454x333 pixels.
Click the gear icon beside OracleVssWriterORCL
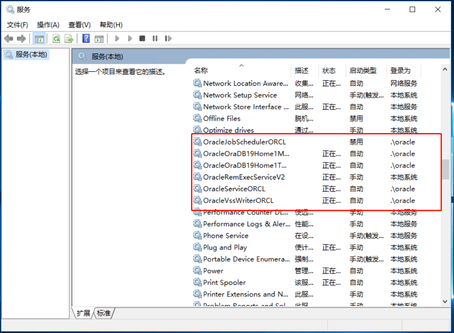coord(197,200)
